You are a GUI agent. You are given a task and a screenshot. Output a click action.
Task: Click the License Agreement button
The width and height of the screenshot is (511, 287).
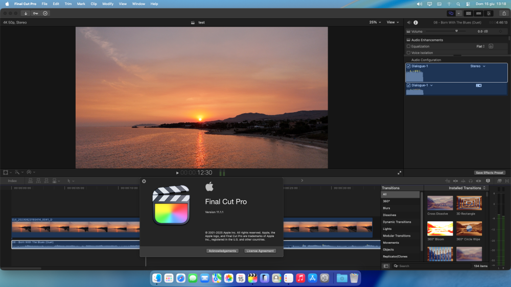tap(260, 251)
